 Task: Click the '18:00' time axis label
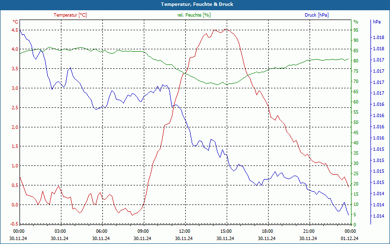(267, 231)
